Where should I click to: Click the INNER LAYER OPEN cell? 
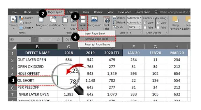37,94
